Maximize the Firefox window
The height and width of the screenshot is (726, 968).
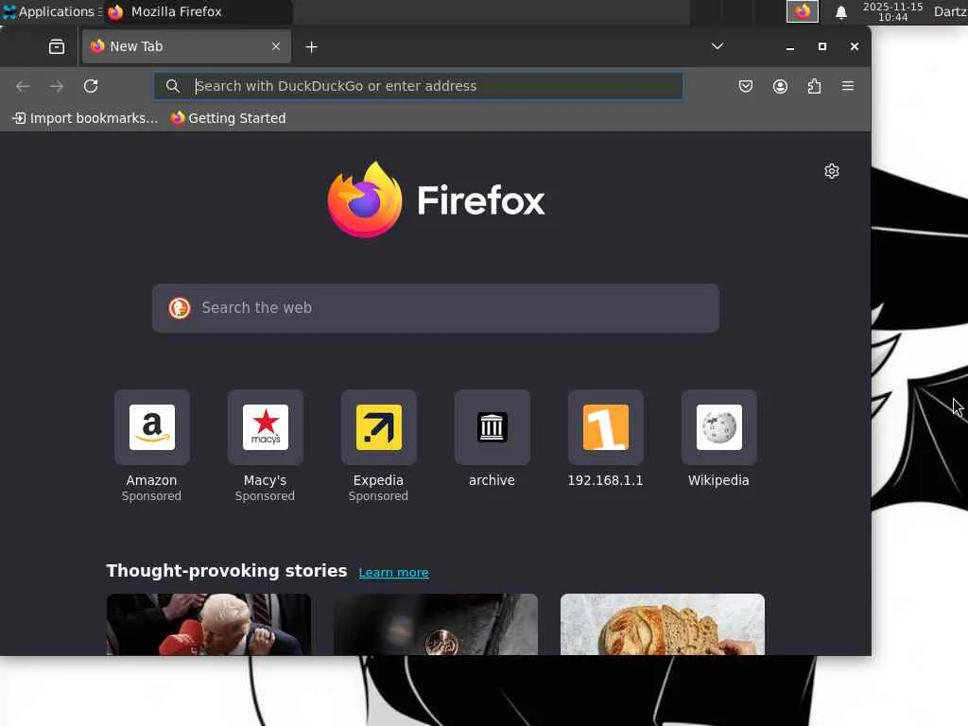[821, 47]
